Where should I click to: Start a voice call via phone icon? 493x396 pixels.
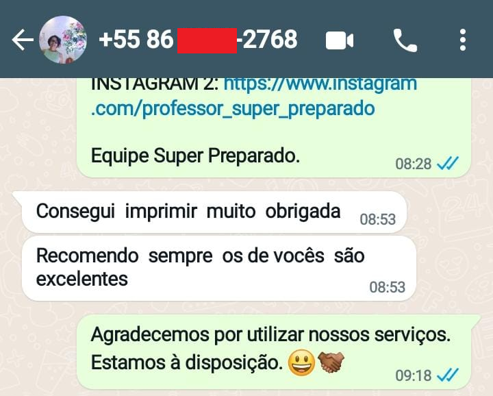click(x=405, y=40)
